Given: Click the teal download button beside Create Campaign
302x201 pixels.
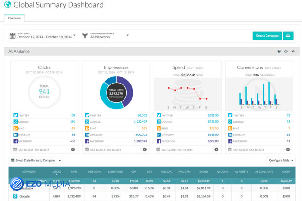Looking at the screenshot, I should tap(288, 36).
